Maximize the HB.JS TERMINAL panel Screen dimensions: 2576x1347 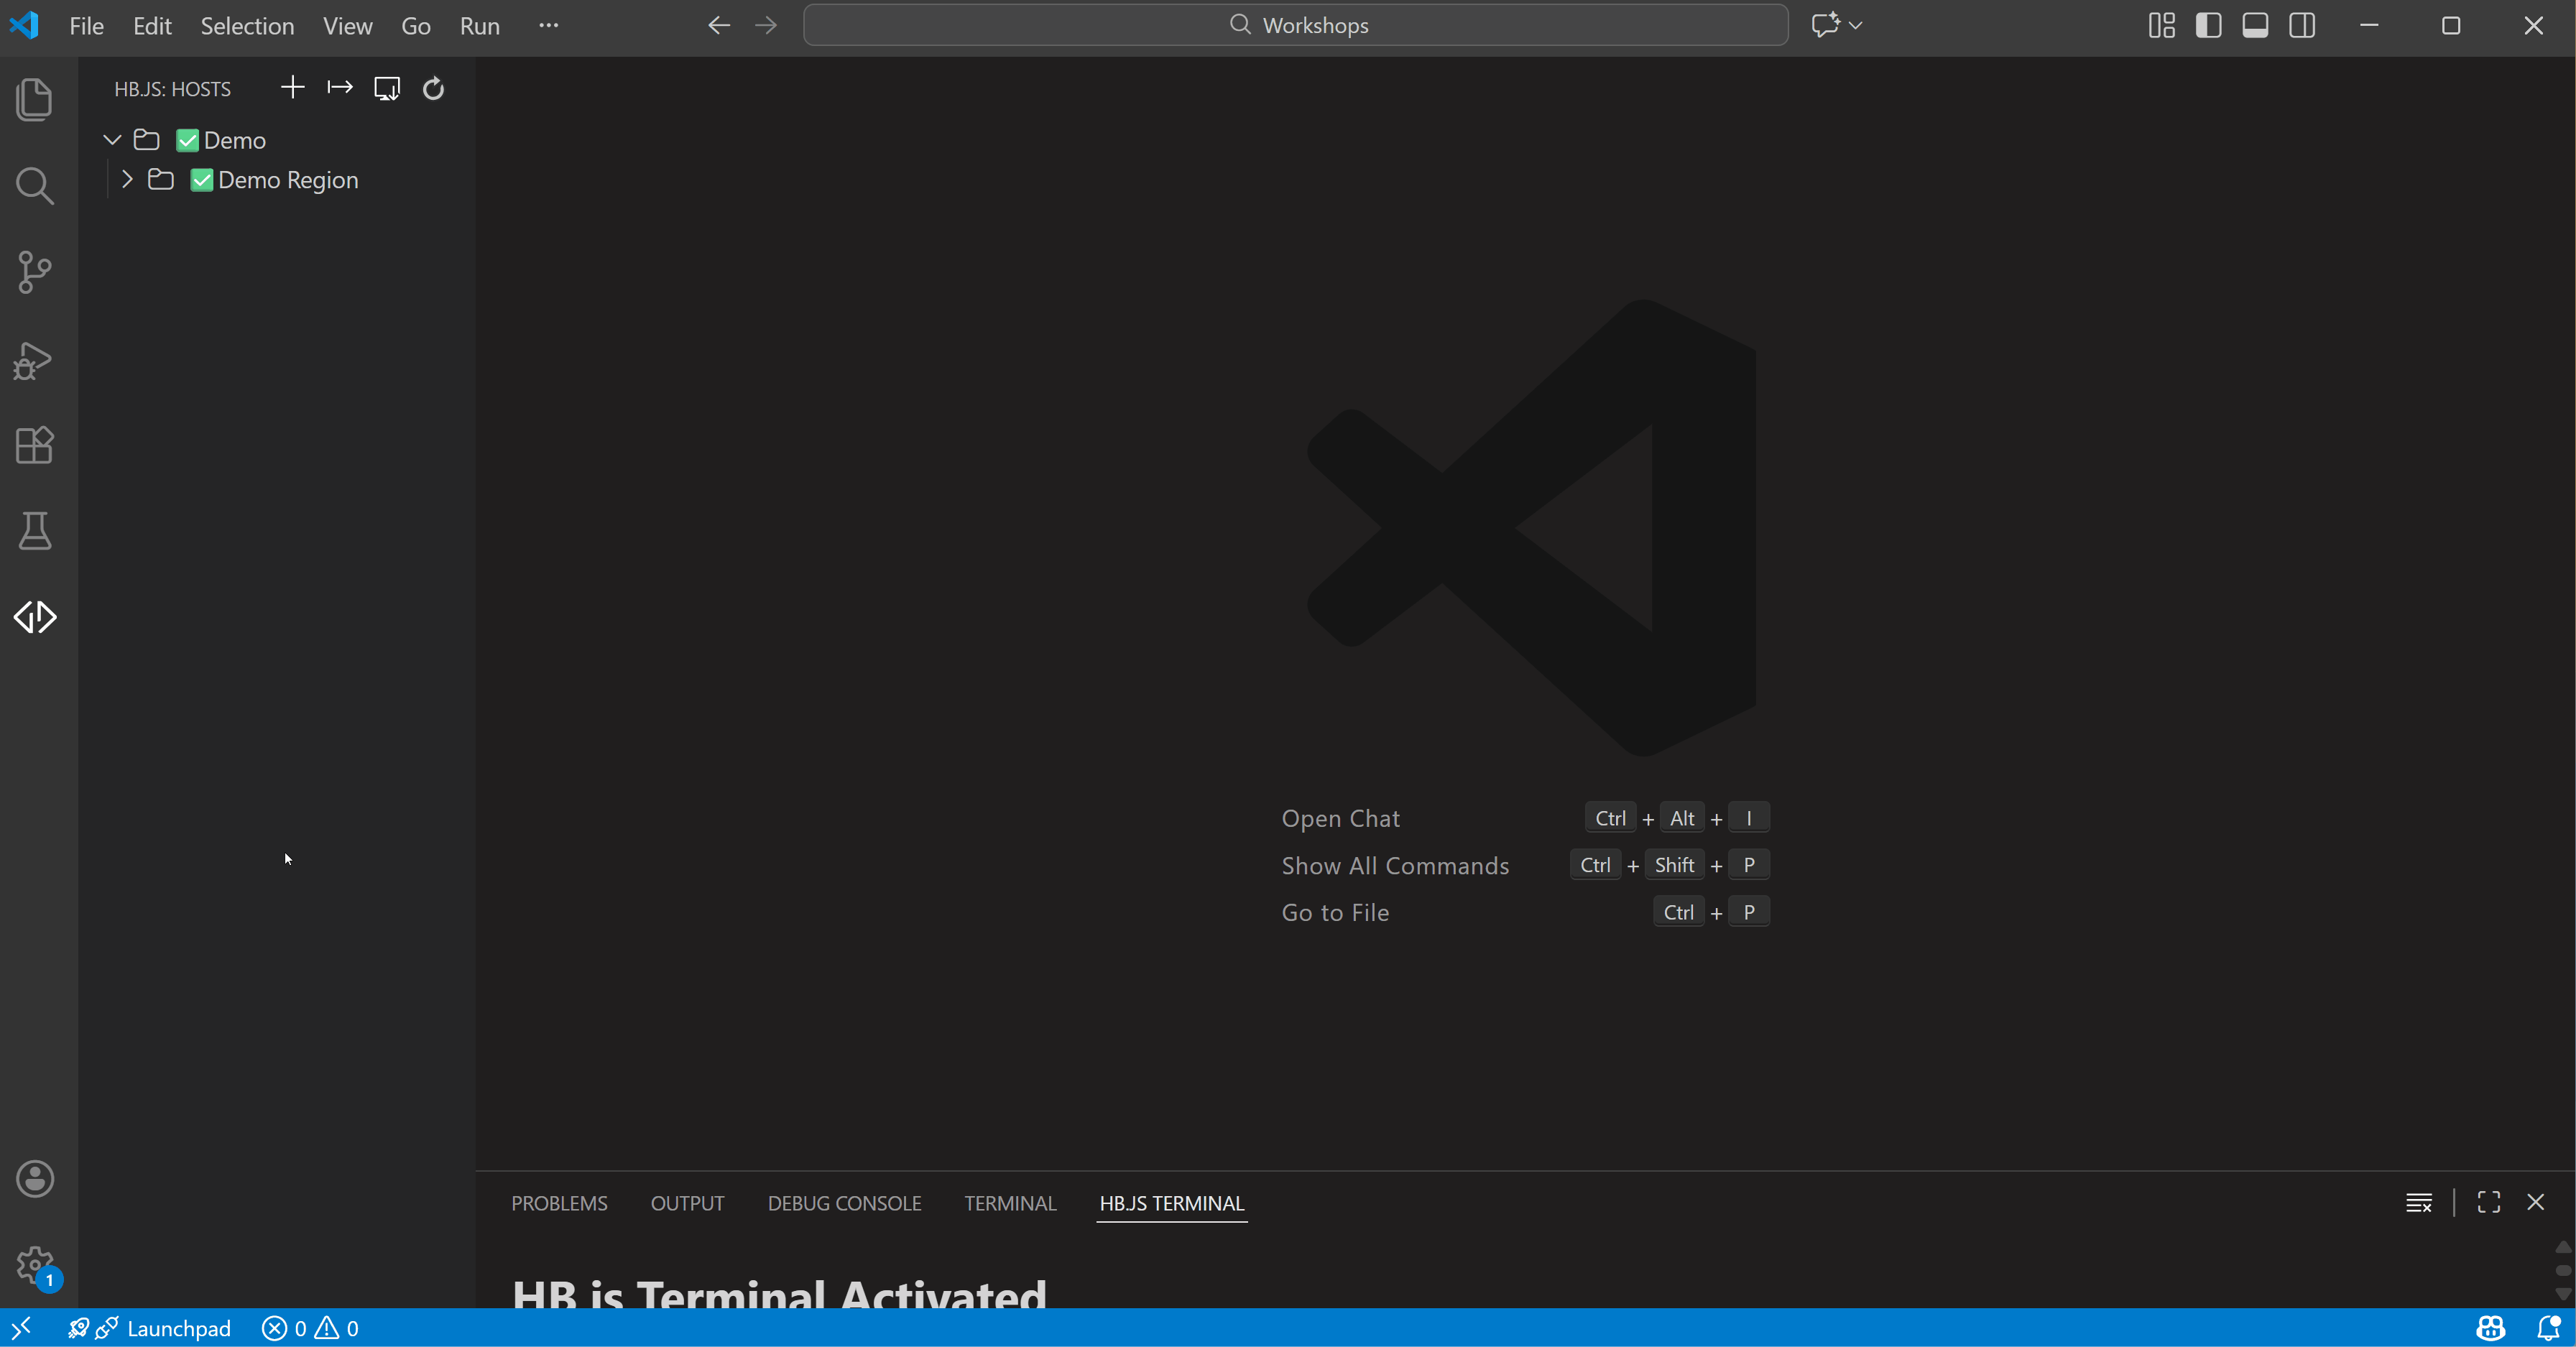point(2489,1203)
